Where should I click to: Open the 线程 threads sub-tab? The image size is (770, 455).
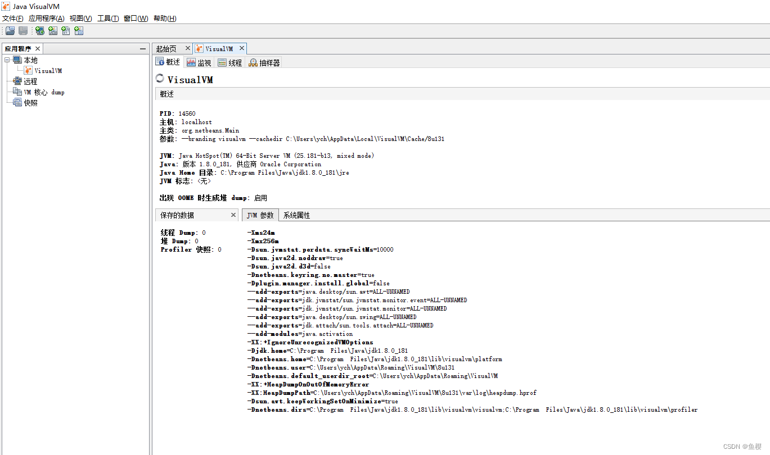230,62
